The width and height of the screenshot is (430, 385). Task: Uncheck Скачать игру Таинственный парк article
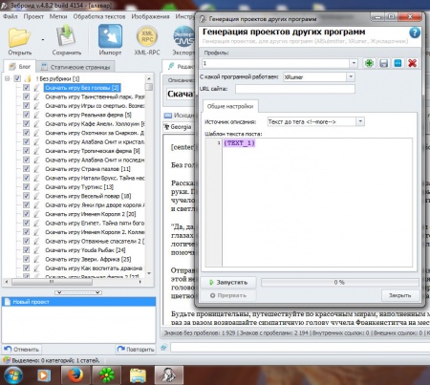(x=26, y=96)
